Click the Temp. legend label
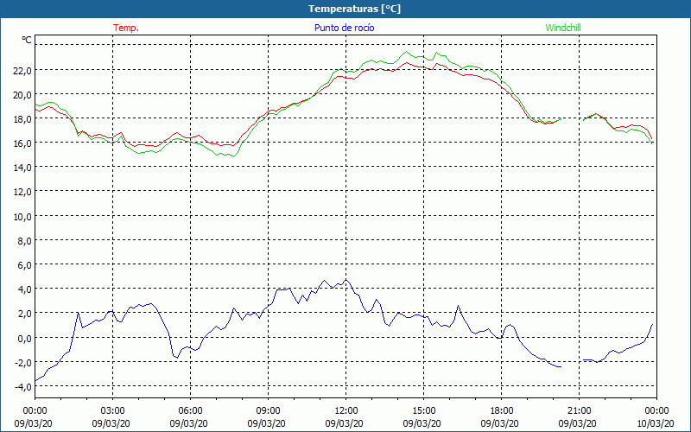The width and height of the screenshot is (691, 432). [126, 28]
